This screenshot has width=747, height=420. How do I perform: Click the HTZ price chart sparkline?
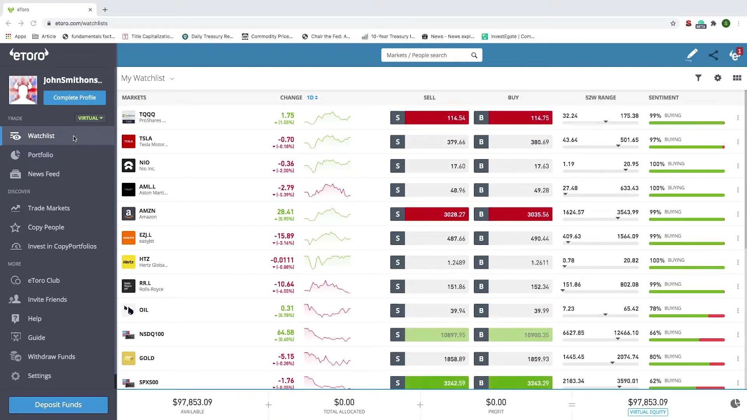click(327, 262)
